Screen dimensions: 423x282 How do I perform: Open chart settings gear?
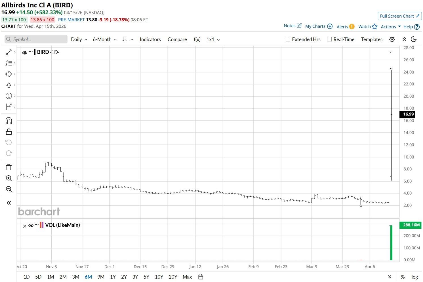pos(392,39)
